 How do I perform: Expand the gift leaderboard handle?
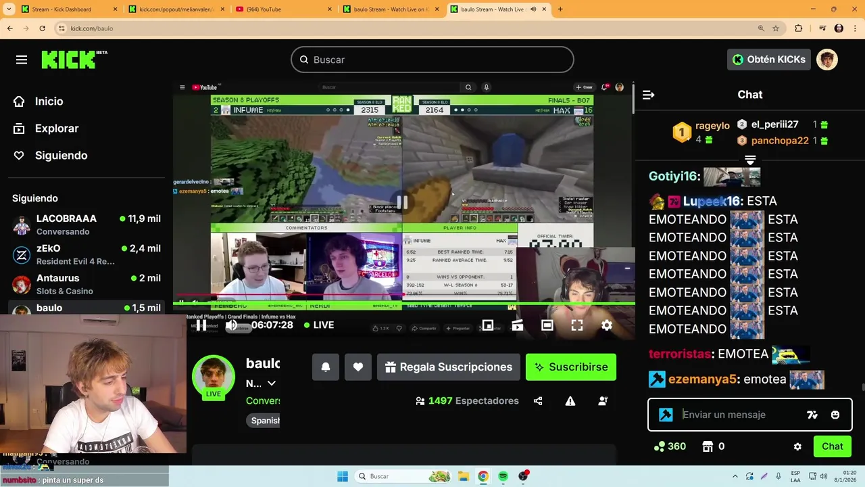click(750, 160)
